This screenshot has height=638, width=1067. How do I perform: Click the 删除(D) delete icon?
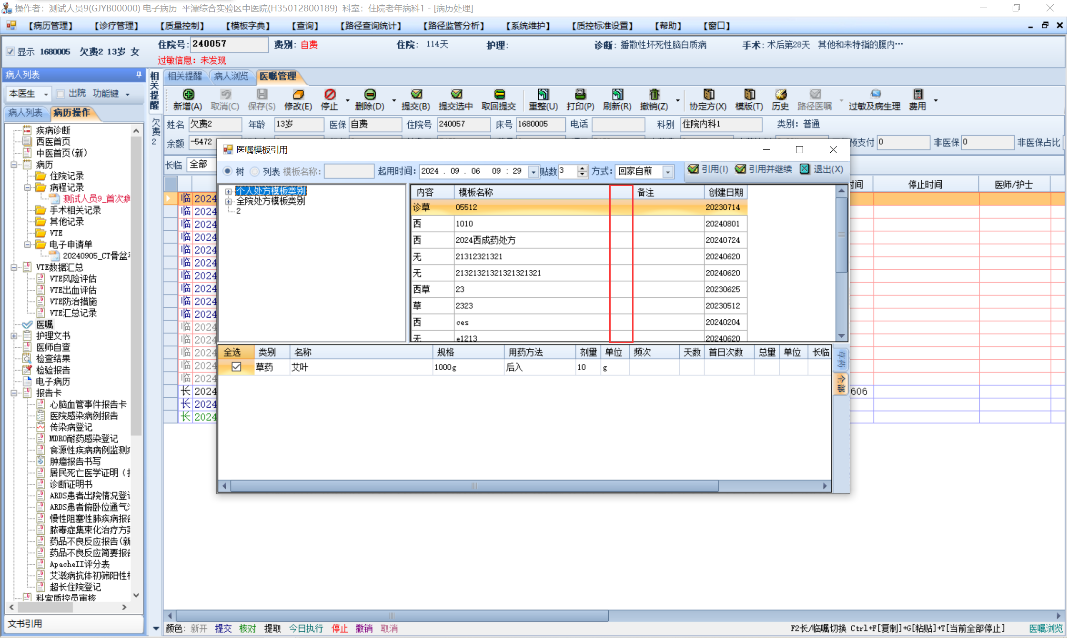[370, 95]
